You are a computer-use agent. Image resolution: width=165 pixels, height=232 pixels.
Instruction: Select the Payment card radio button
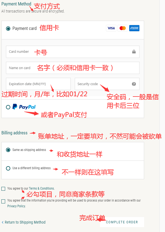(x=8, y=28)
